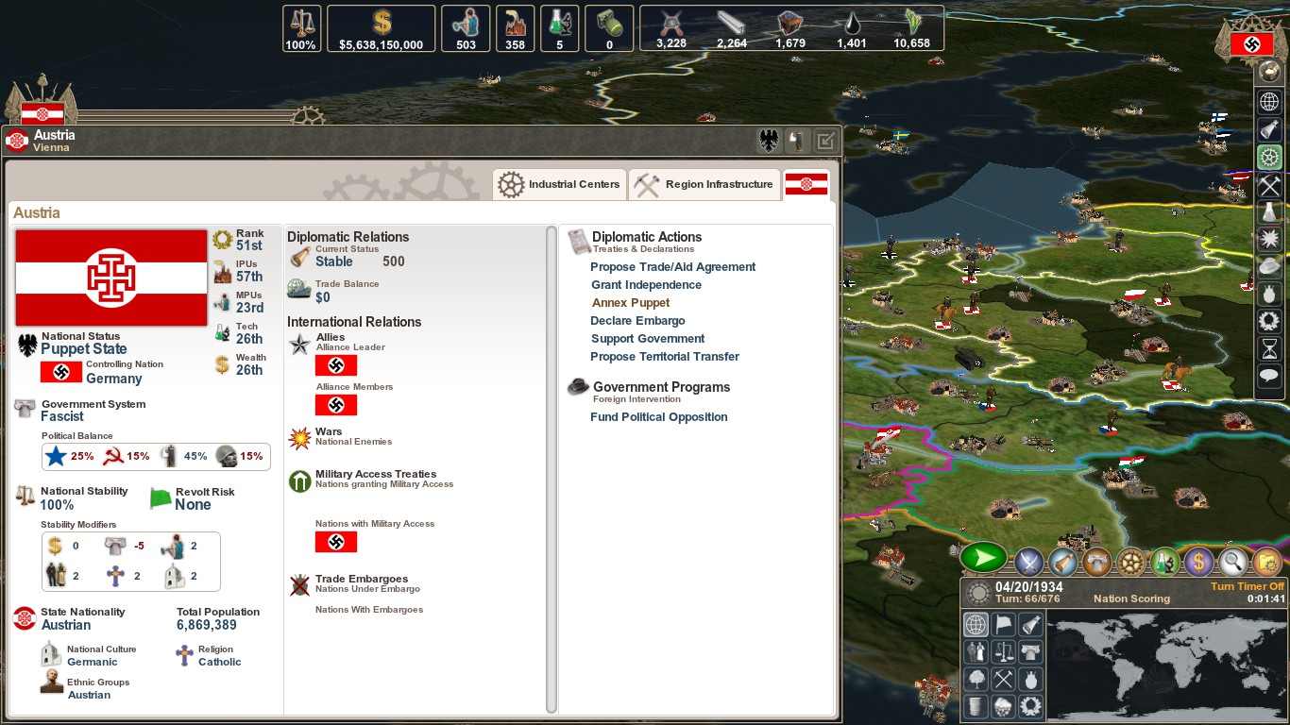Click the world minimap

1165,665
